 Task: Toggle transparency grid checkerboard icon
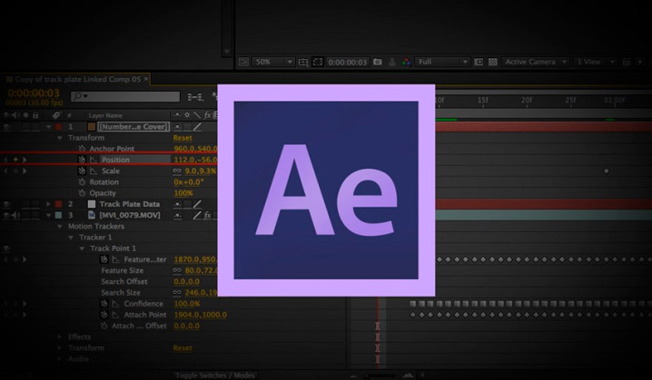tap(493, 62)
